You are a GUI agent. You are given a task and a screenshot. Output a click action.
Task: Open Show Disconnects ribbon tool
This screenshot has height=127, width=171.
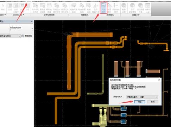coord(96,8)
